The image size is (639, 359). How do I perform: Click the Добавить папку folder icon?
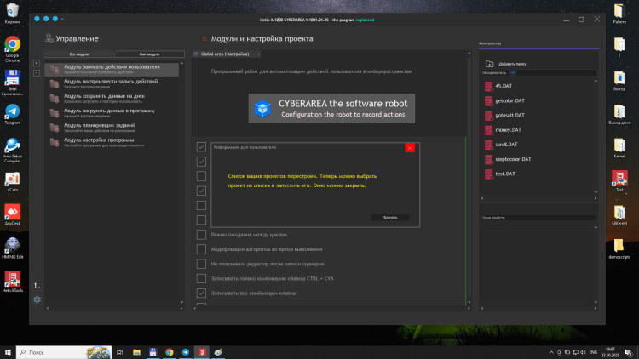tap(490, 64)
